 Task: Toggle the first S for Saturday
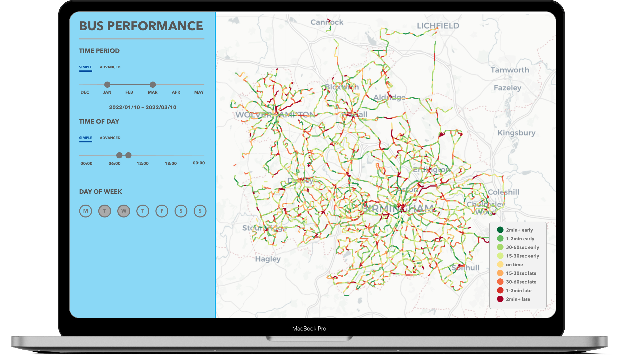click(181, 211)
